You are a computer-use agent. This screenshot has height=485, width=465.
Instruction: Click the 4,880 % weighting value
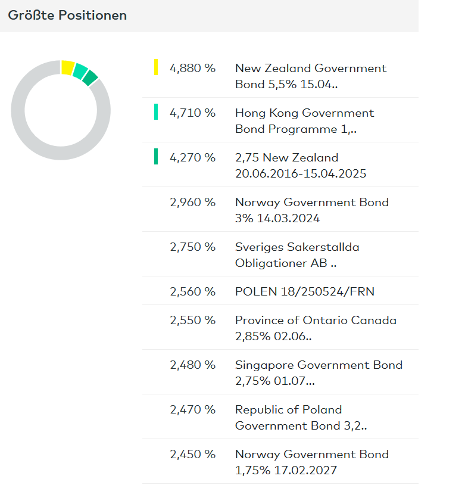192,69
